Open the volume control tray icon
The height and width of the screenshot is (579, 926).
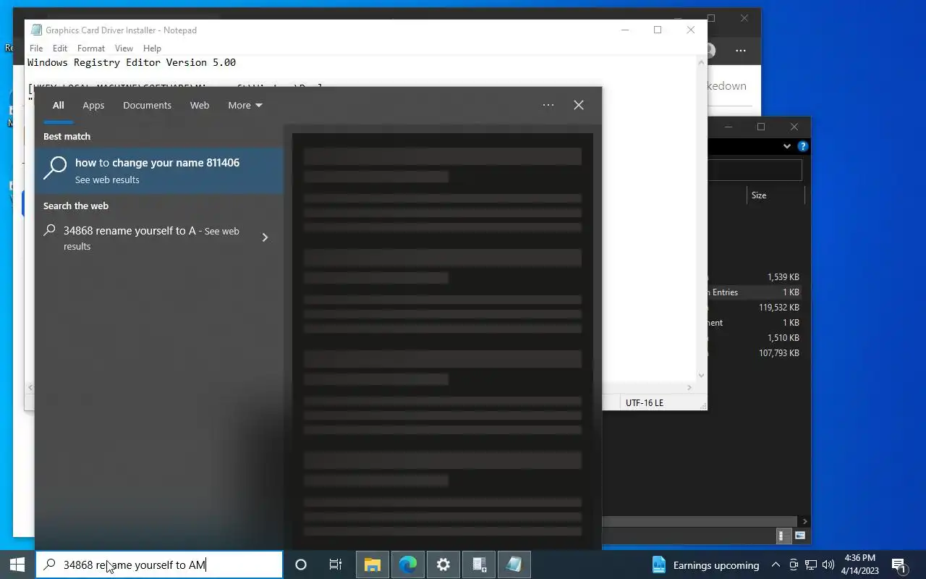pyautogui.click(x=828, y=565)
